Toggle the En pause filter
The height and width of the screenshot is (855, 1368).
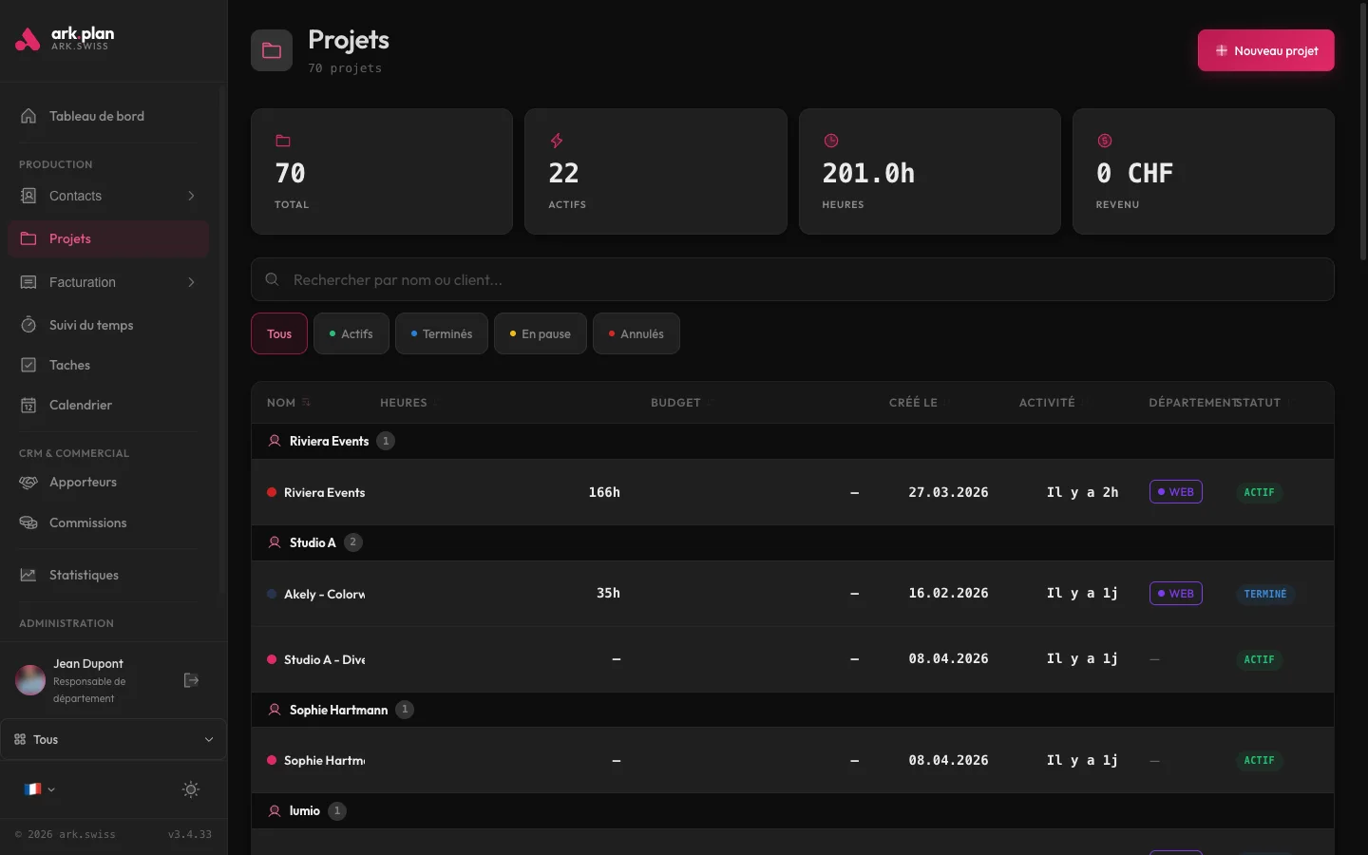coord(540,333)
